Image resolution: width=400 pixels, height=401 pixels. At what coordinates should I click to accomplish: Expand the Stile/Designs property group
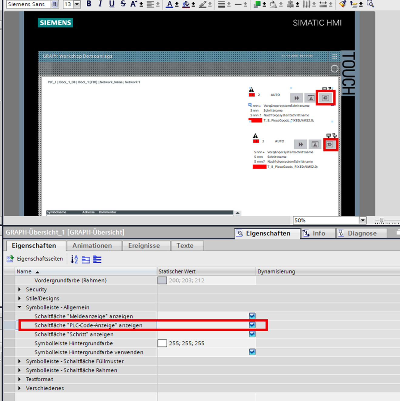[20, 298]
